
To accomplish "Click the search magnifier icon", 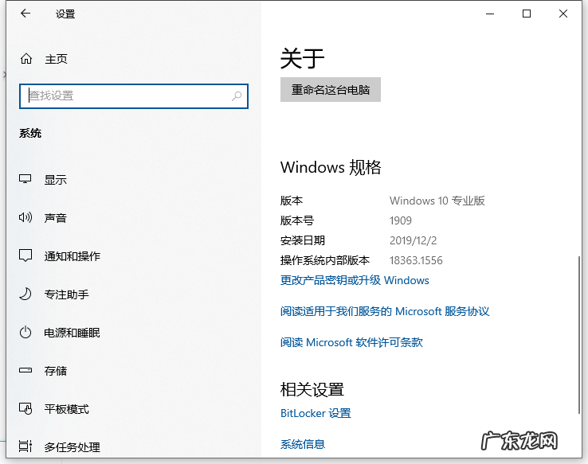I will tap(237, 96).
